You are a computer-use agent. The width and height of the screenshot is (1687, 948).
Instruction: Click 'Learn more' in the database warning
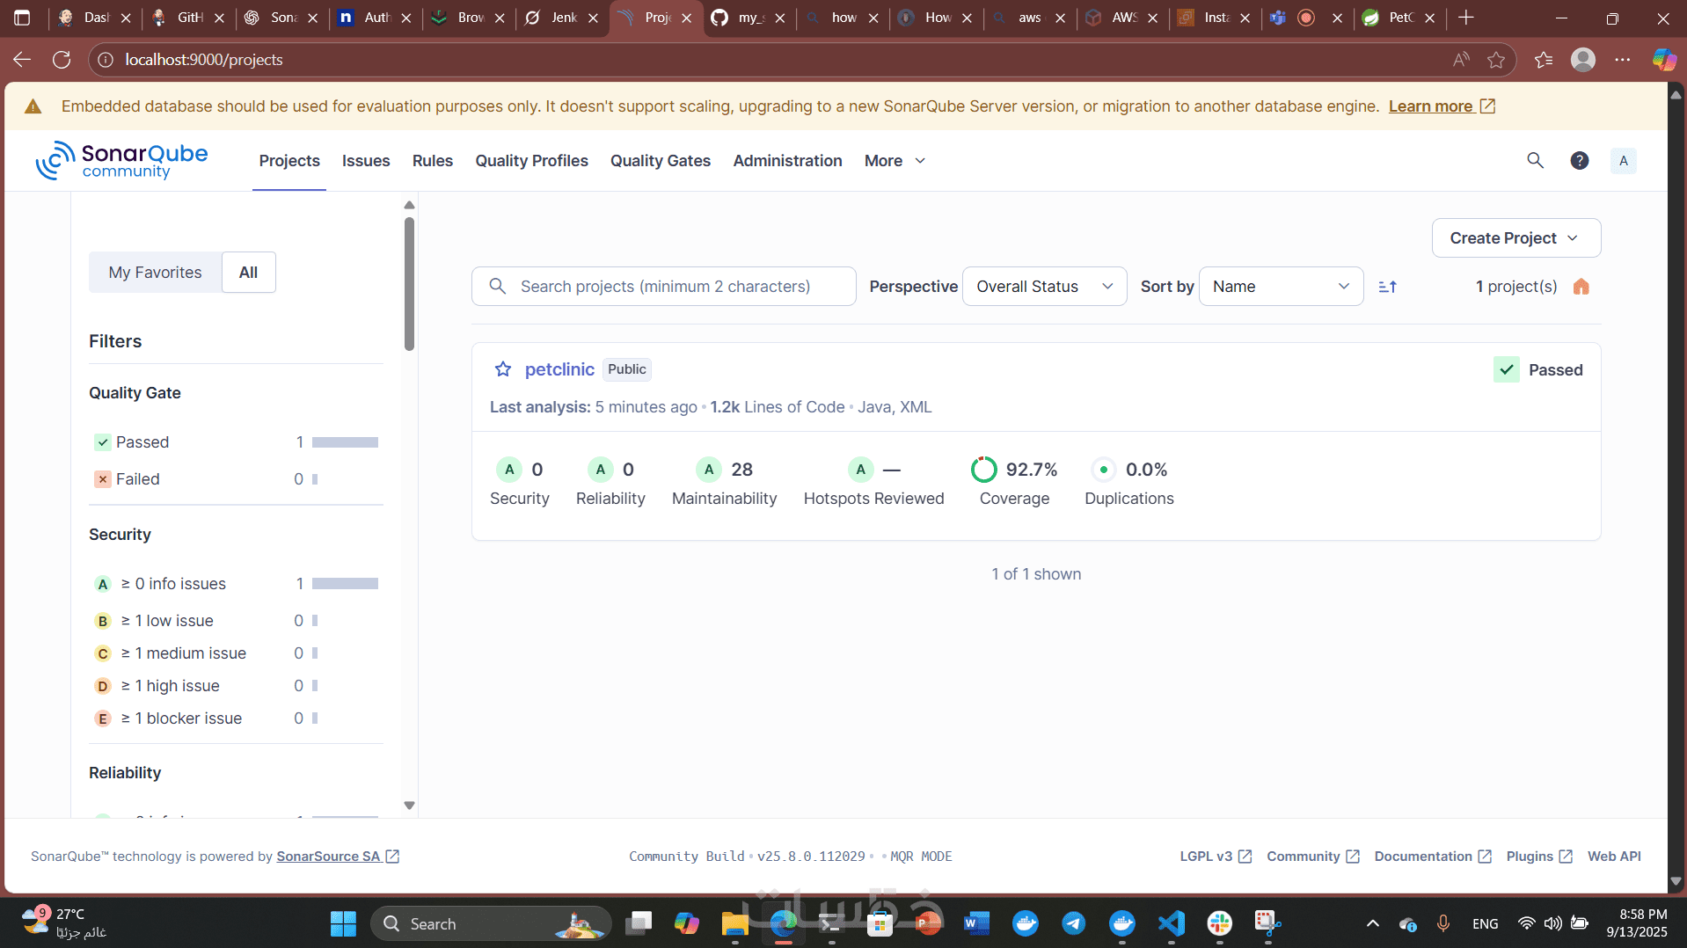(x=1442, y=106)
